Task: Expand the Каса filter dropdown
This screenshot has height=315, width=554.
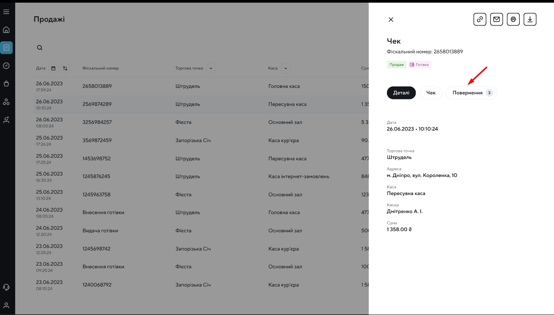Action: [286, 68]
